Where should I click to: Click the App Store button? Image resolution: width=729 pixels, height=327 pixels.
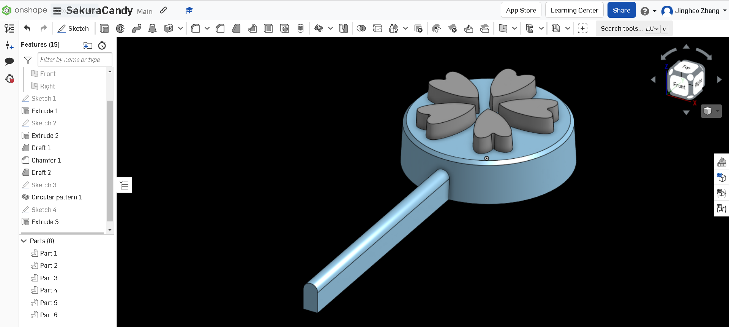[x=521, y=10]
